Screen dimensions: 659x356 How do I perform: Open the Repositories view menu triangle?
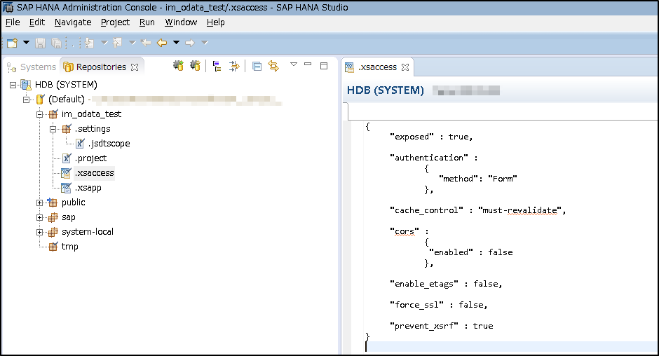click(294, 64)
